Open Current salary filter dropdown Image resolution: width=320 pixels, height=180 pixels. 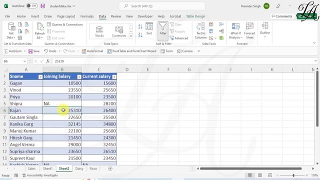[114, 76]
